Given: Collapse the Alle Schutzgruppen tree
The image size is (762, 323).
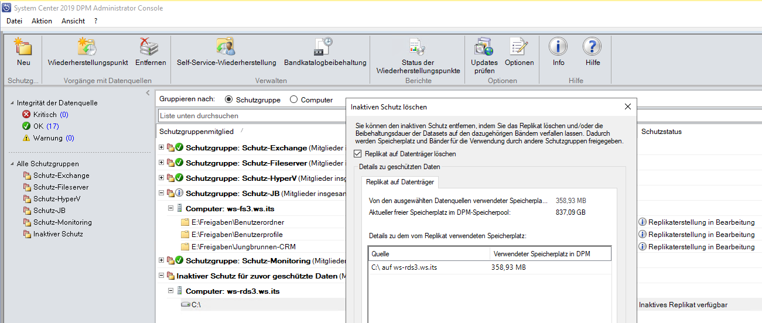Looking at the screenshot, I should click(x=13, y=164).
